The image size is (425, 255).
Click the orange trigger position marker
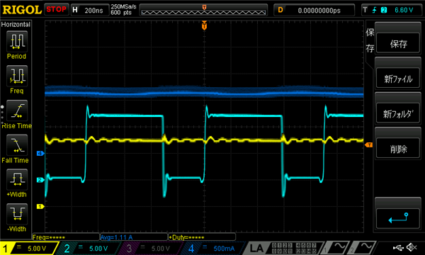click(205, 25)
